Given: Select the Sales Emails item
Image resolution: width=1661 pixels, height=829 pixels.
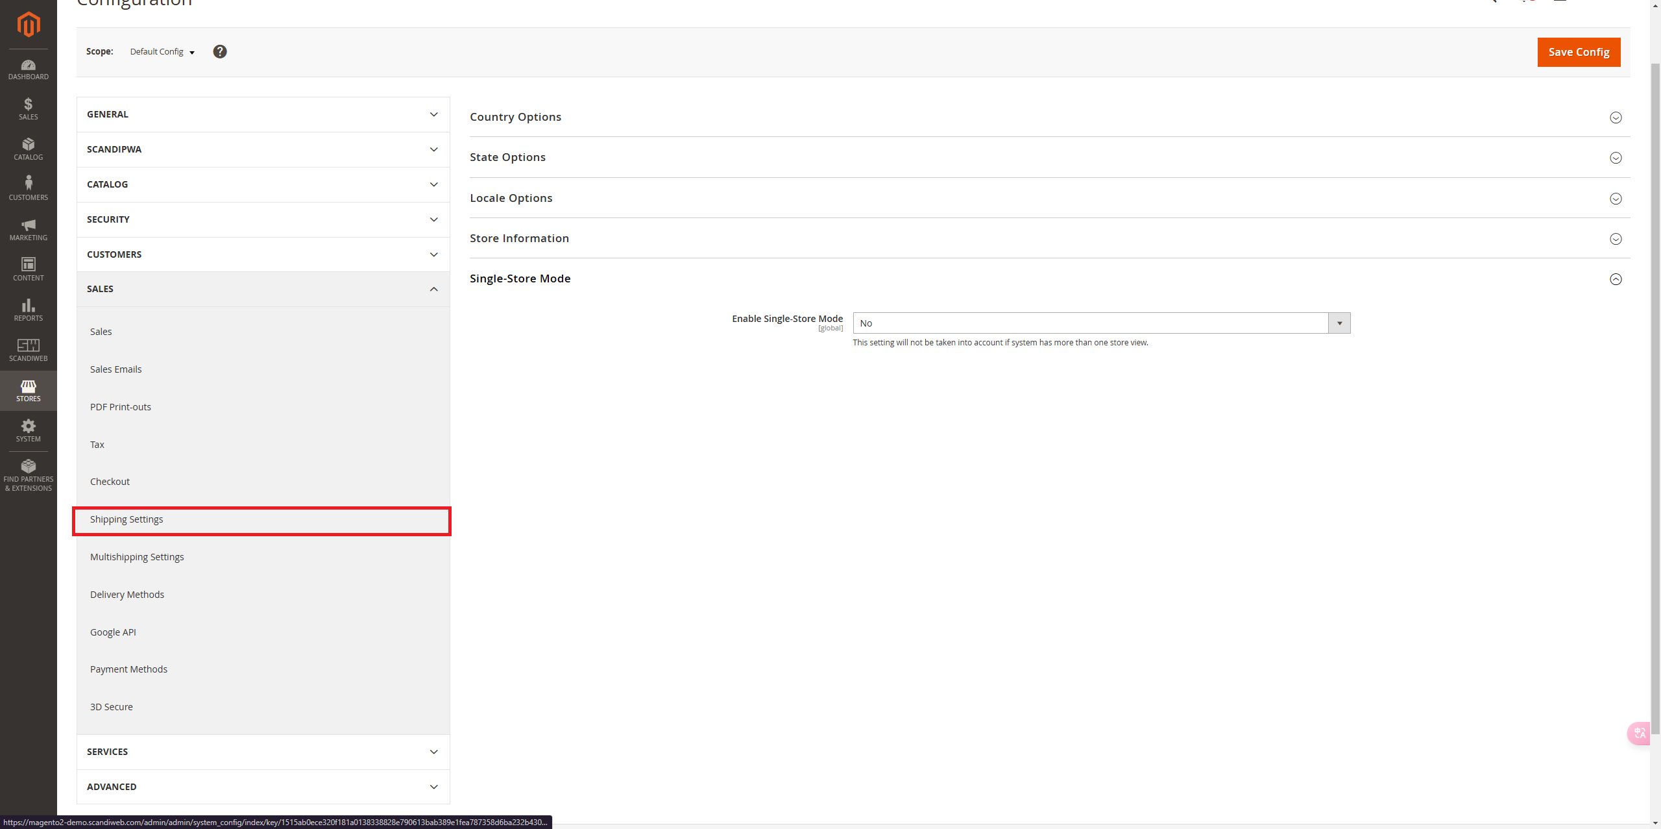Looking at the screenshot, I should tap(115, 369).
